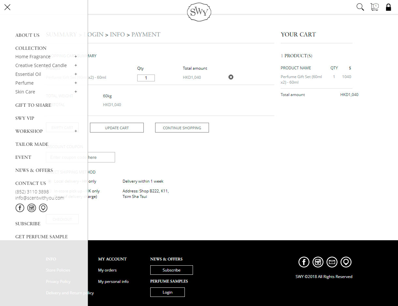Screen dimensions: 398x306
Task: Open Instagram icon in footer
Action: pyautogui.click(x=318, y=262)
